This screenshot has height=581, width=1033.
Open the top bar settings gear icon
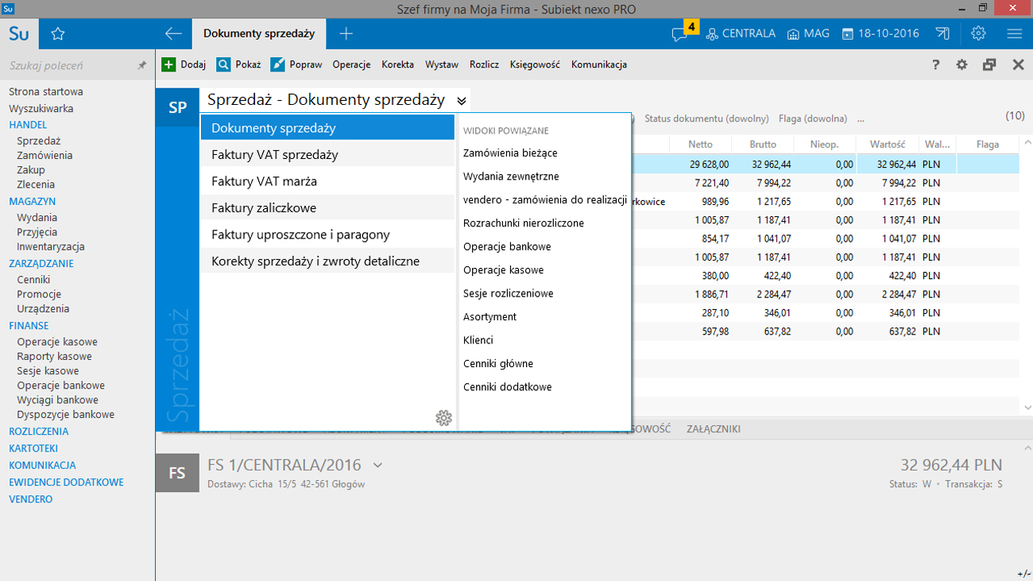click(x=978, y=33)
